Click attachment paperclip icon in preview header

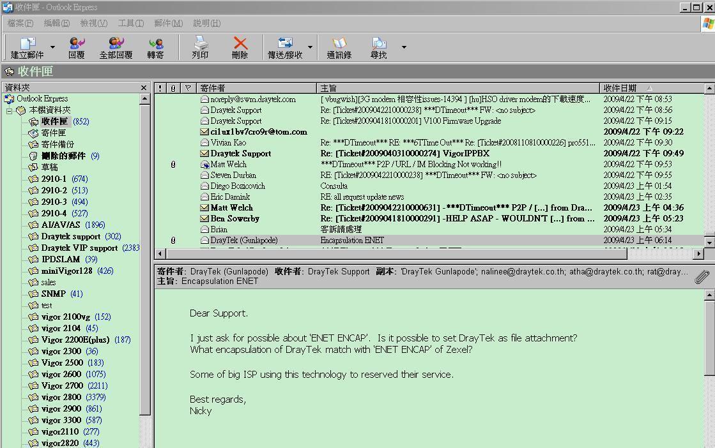coord(702,276)
